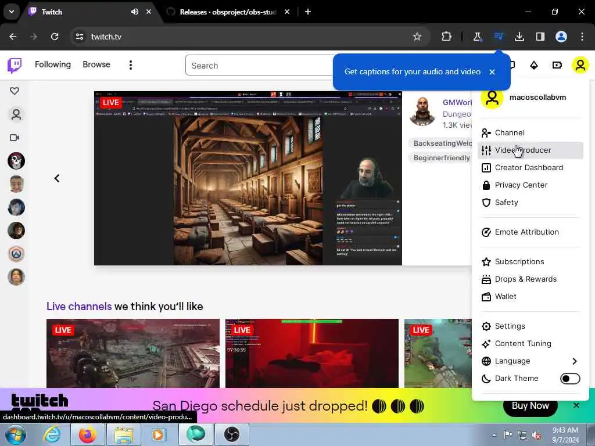Open Subscriptions menu item
Screen dimensions: 595x446
click(x=530, y=262)
